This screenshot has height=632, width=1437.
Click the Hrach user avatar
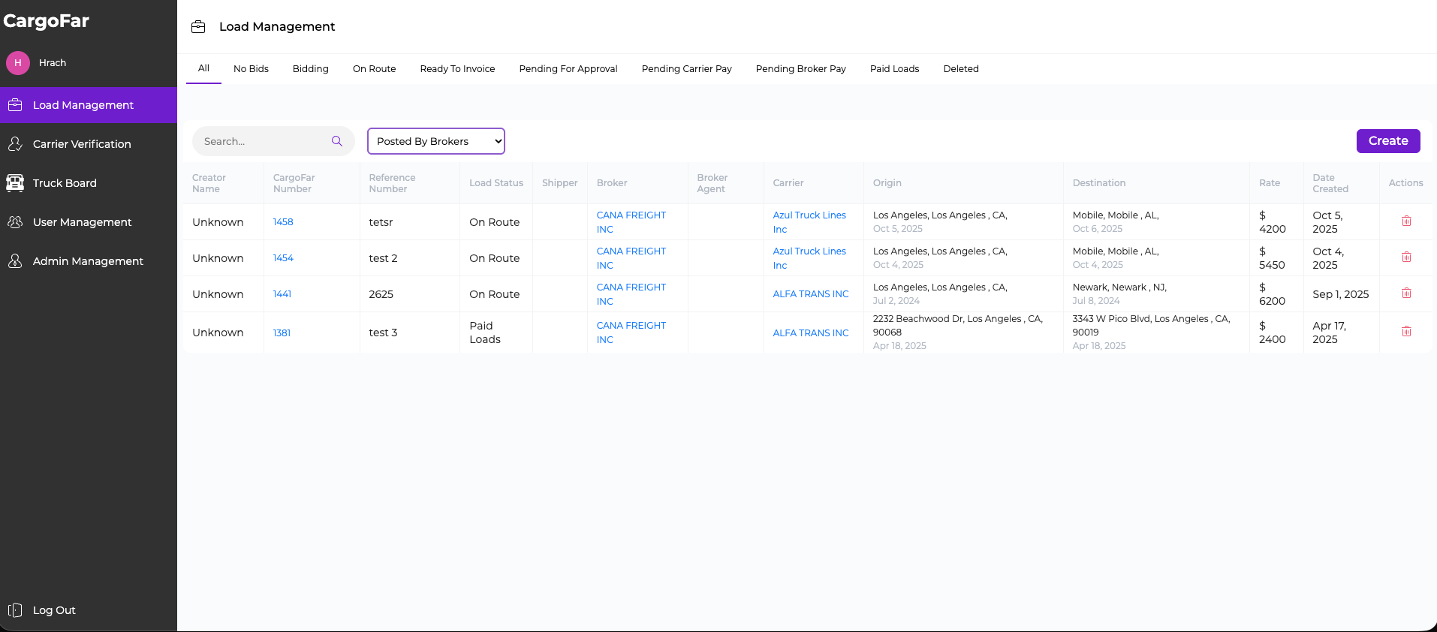click(18, 63)
